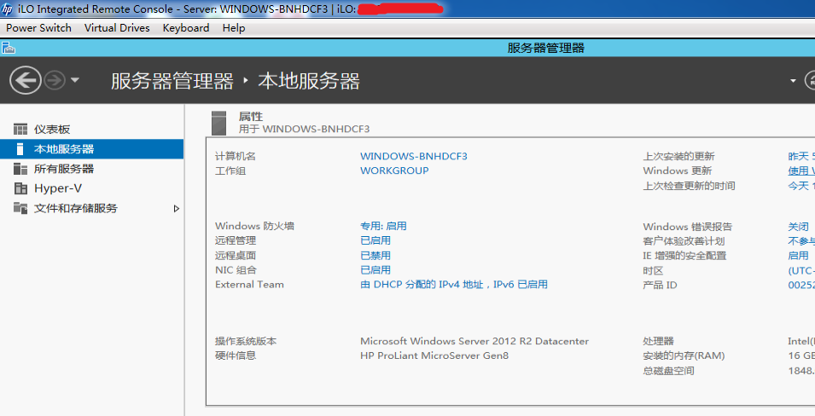The width and height of the screenshot is (815, 416).
Task: Click the 总磁盘空间 label
Action: coord(668,371)
